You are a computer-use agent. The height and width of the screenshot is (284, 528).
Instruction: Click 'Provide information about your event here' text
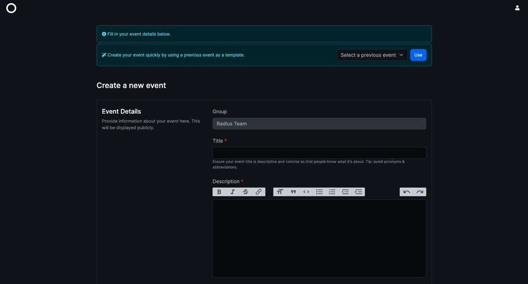tap(151, 124)
